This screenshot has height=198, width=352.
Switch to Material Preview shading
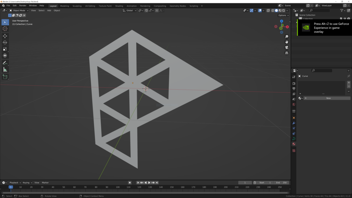click(280, 11)
